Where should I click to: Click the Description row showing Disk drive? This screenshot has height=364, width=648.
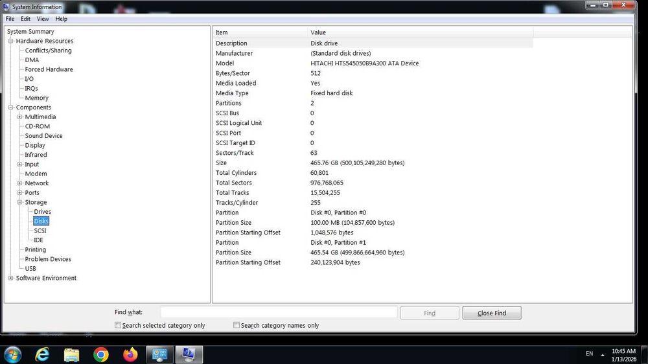tap(373, 43)
